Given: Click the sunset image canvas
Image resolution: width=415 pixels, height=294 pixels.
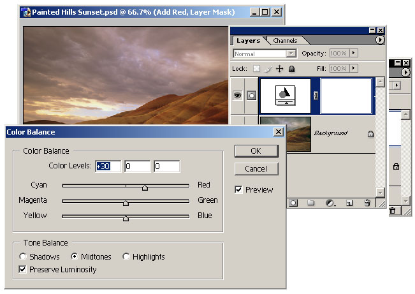Looking at the screenshot, I should point(126,75).
